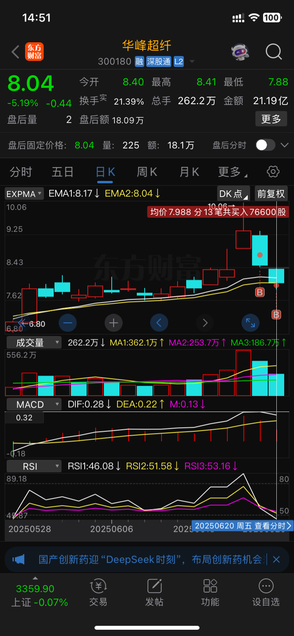
Task: Expand index ticker up arrow
Action: pos(35,578)
